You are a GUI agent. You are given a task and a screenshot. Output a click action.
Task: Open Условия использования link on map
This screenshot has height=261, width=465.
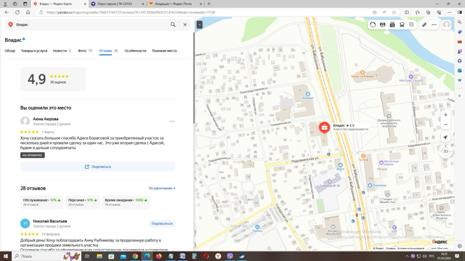pos(411,248)
